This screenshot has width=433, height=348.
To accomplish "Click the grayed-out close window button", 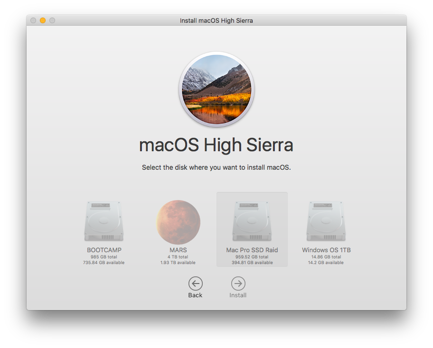I will (x=33, y=20).
